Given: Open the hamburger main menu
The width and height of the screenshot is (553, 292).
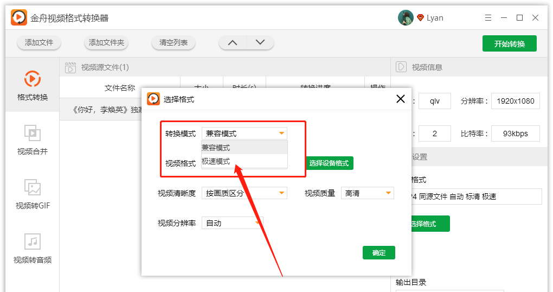Looking at the screenshot, I should [x=488, y=18].
